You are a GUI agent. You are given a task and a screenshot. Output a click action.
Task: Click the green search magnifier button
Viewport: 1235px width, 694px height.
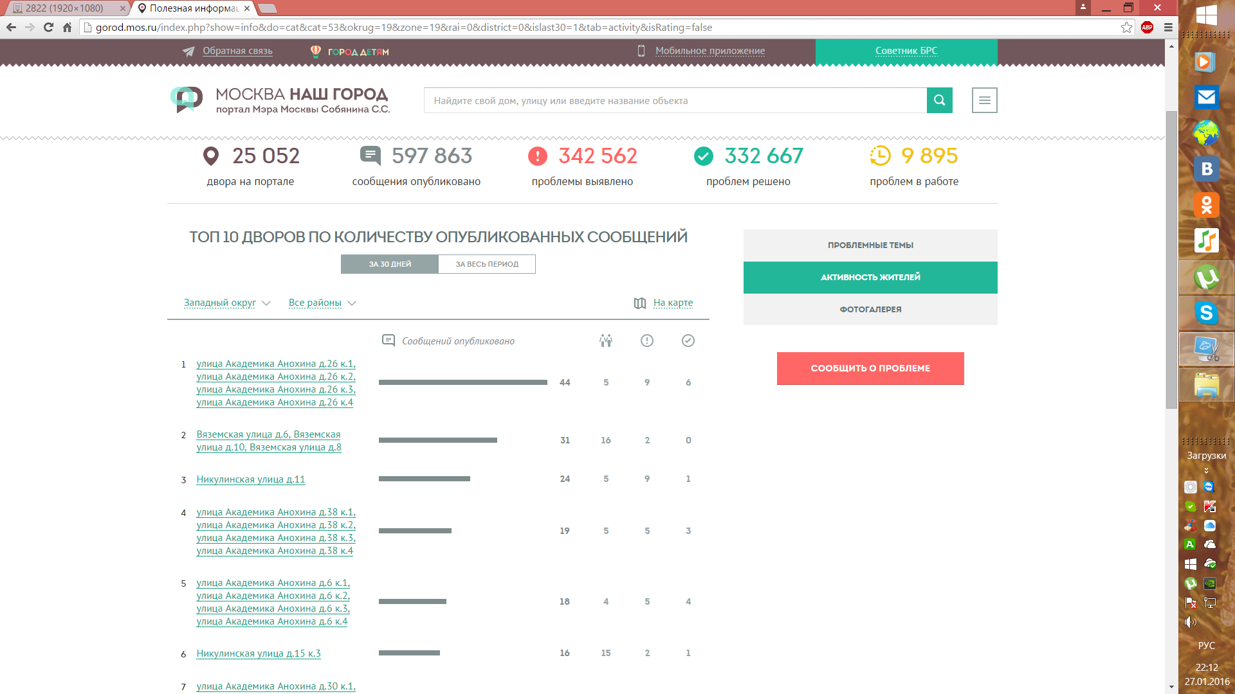939,100
